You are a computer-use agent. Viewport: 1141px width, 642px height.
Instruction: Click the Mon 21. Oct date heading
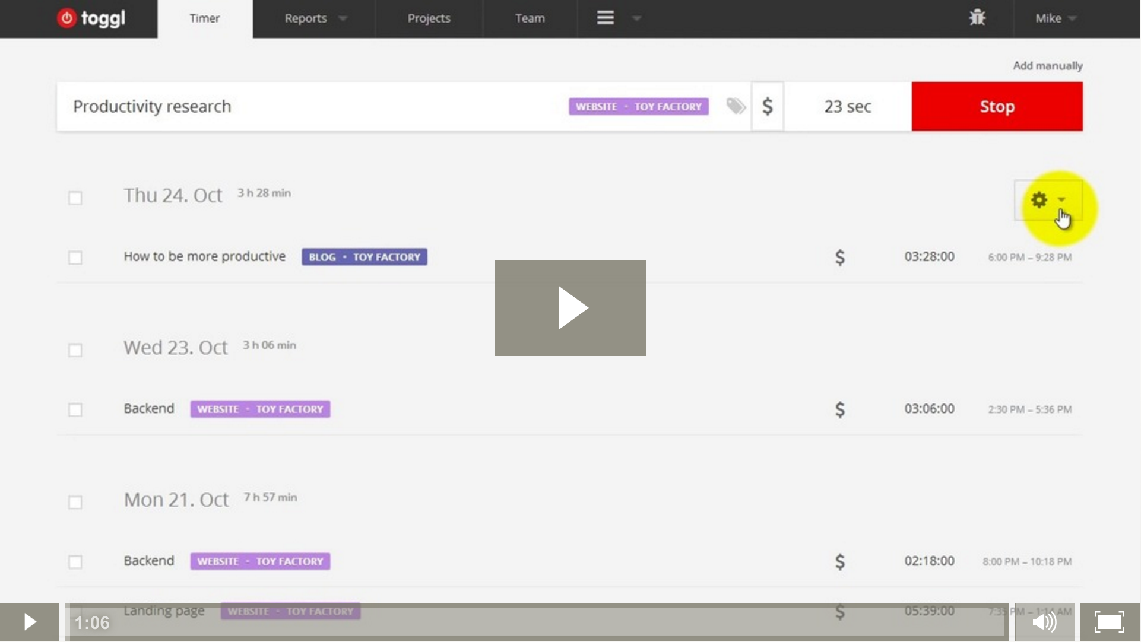pyautogui.click(x=176, y=500)
